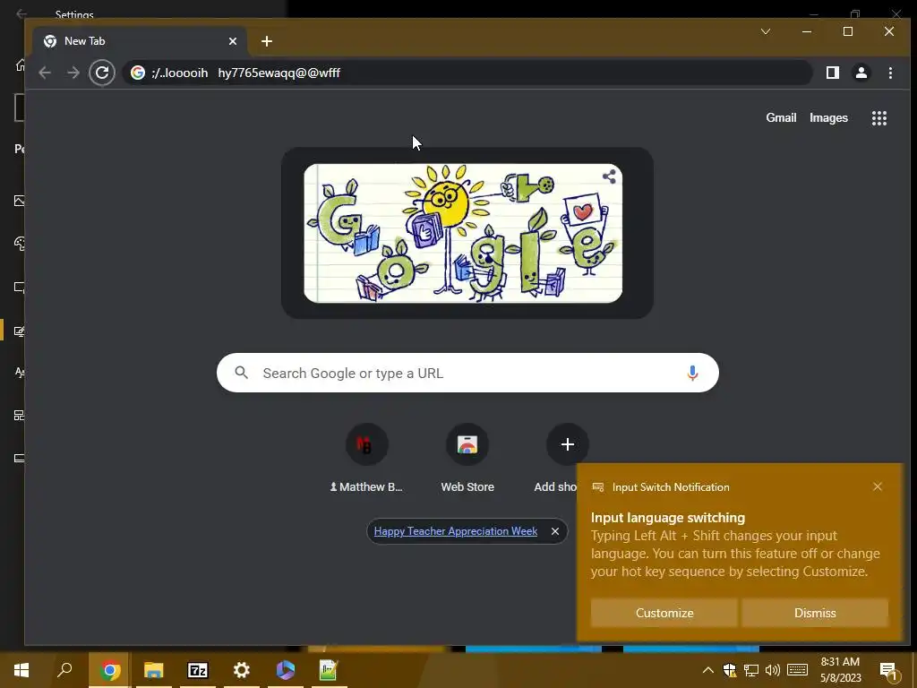This screenshot has width=917, height=688.
Task: Share the Google Doodle
Action: 609,176
